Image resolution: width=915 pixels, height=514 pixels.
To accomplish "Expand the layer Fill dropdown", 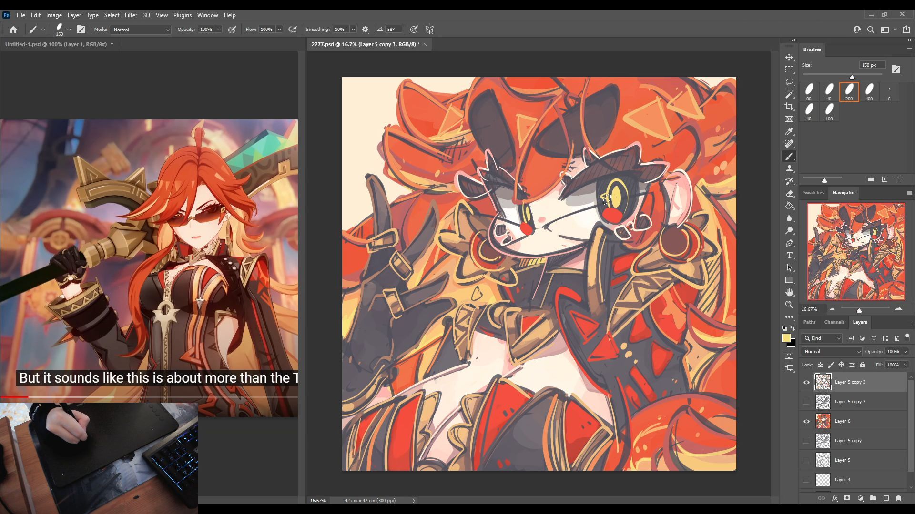I will (x=905, y=365).
